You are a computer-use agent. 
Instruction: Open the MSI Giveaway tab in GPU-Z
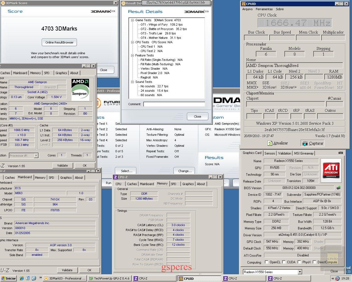point(304,153)
